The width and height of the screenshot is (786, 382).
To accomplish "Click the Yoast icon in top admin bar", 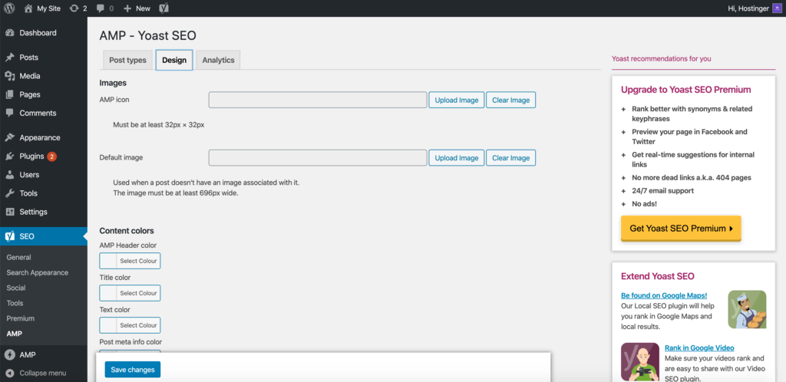I will coord(164,8).
